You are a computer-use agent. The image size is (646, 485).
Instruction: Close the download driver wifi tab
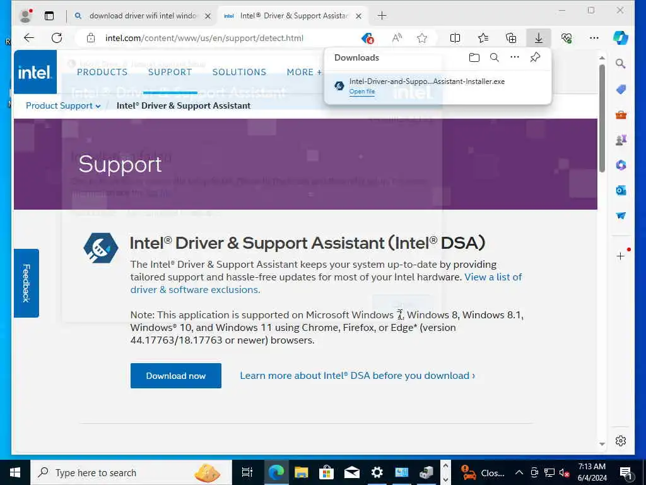coord(208,16)
